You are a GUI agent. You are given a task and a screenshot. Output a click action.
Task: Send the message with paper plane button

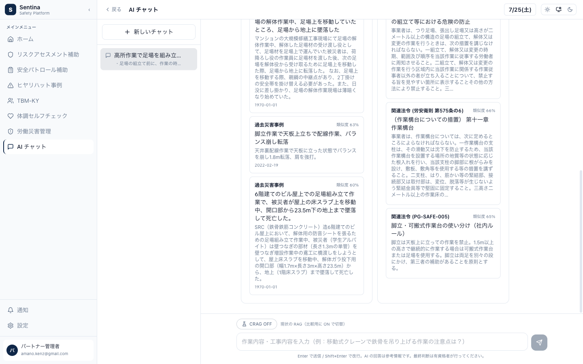[x=539, y=343]
